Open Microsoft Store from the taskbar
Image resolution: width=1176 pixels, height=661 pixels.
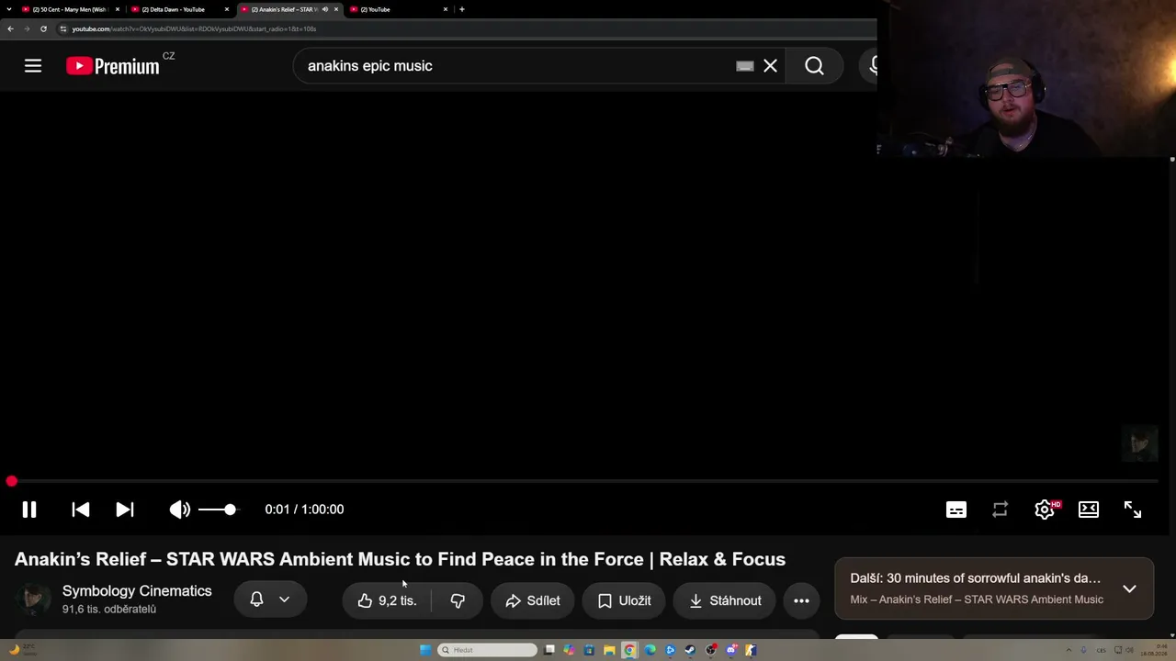(589, 650)
